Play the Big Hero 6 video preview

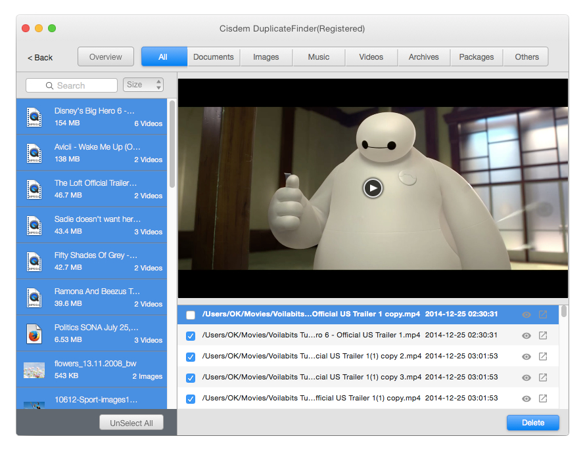tap(373, 188)
